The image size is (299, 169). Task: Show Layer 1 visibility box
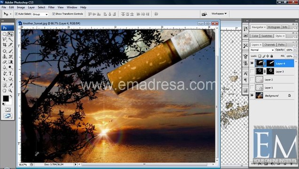point(252,87)
